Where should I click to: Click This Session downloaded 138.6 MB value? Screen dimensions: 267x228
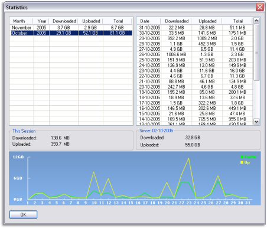60,138
